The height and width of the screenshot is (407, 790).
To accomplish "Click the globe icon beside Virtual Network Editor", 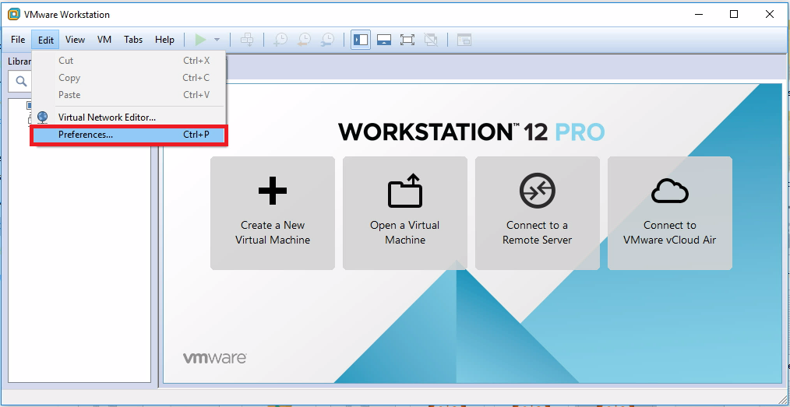I will [x=43, y=118].
